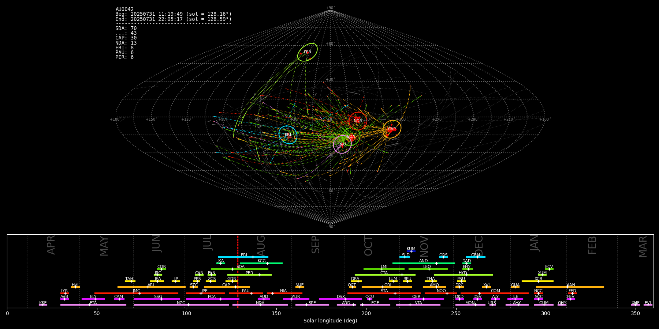Image resolution: width=659 pixels, height=329 pixels.
Task: Click the LEO shower bar in timeline
Action: pos(428,269)
